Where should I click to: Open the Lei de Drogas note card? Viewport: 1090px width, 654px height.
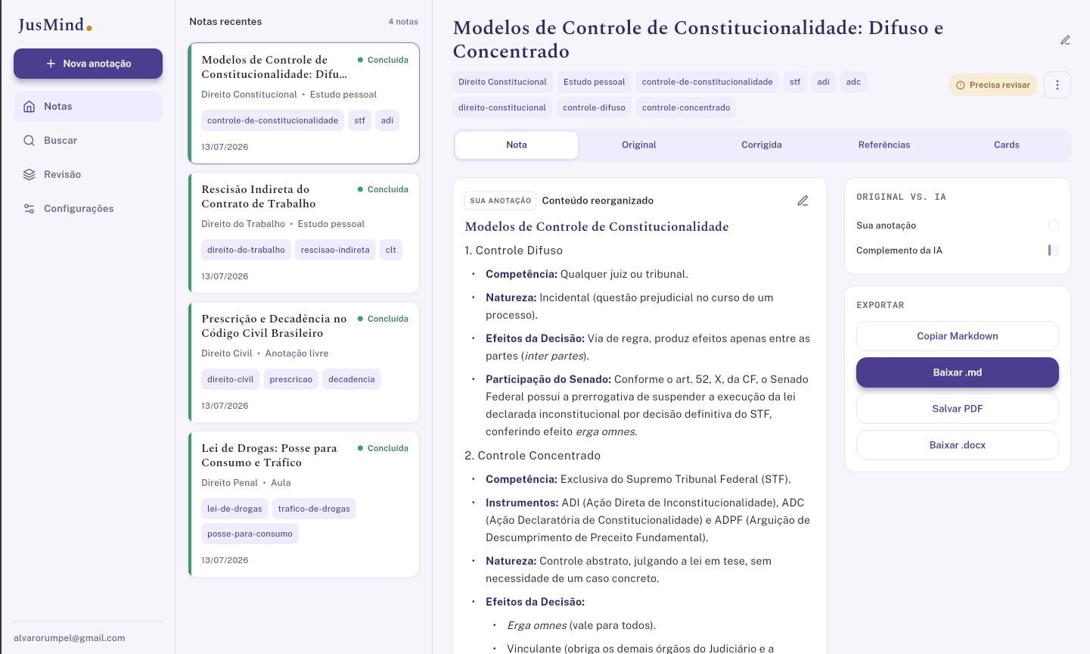(304, 504)
